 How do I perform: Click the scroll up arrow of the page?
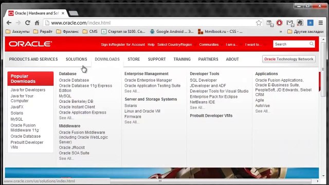323,40
